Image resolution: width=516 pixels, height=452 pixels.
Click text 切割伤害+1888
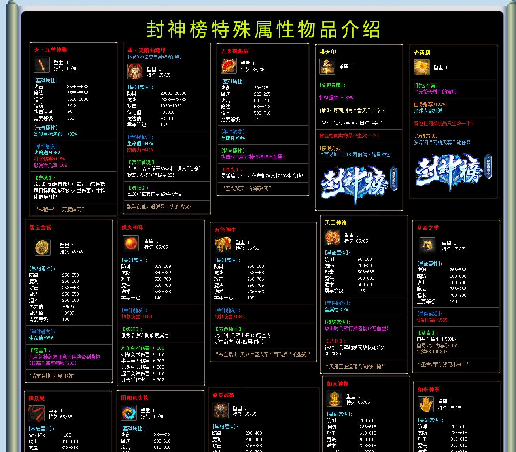[x=136, y=316]
